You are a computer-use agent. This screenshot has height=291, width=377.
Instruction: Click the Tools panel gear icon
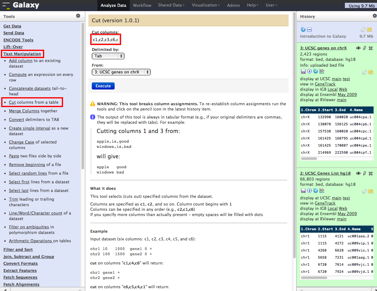pos(78,16)
